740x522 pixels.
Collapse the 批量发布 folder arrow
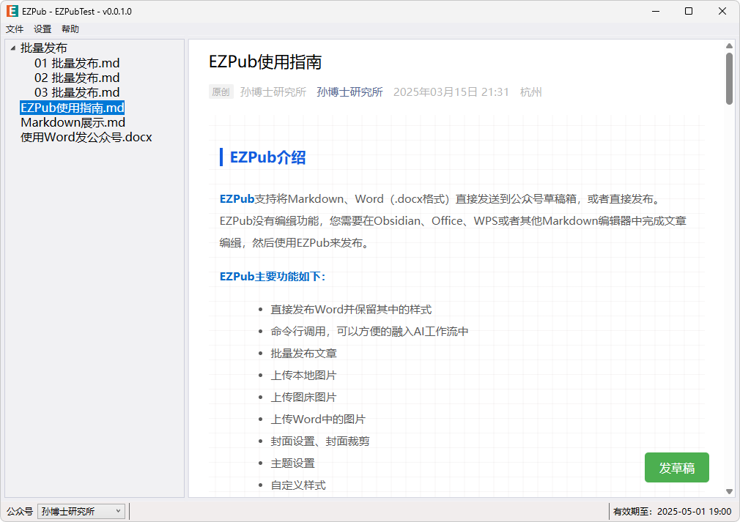[12, 48]
